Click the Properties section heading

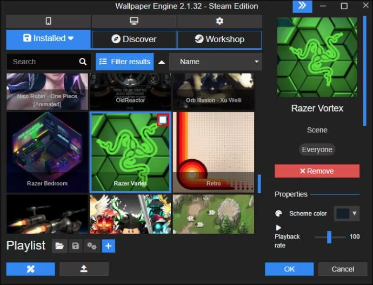291,194
